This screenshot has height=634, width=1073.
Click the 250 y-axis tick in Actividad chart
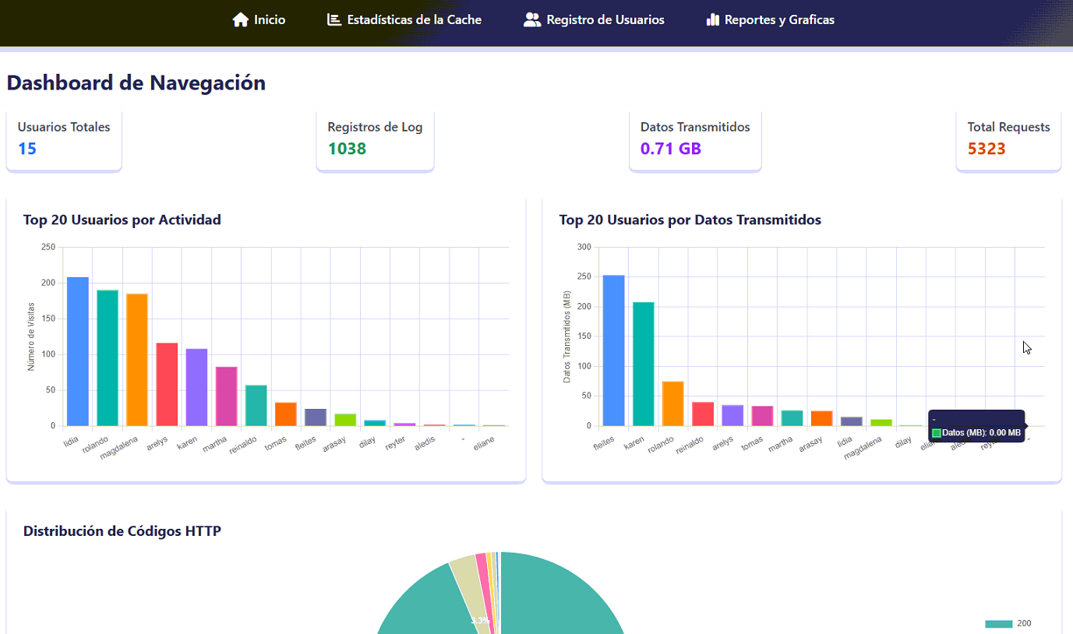[x=48, y=247]
